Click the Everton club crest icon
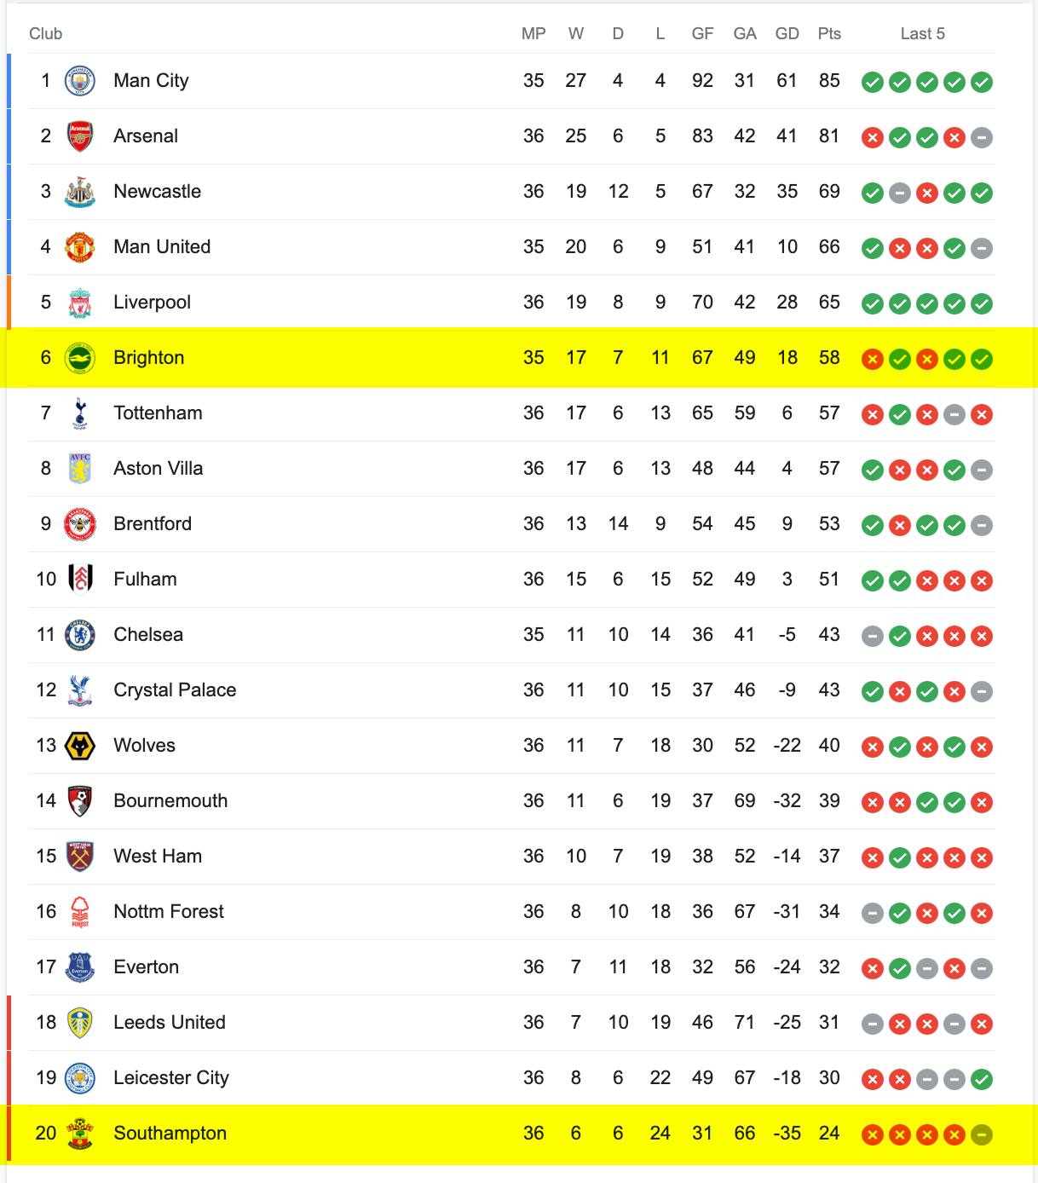This screenshot has height=1183, width=1038. pos(80,967)
